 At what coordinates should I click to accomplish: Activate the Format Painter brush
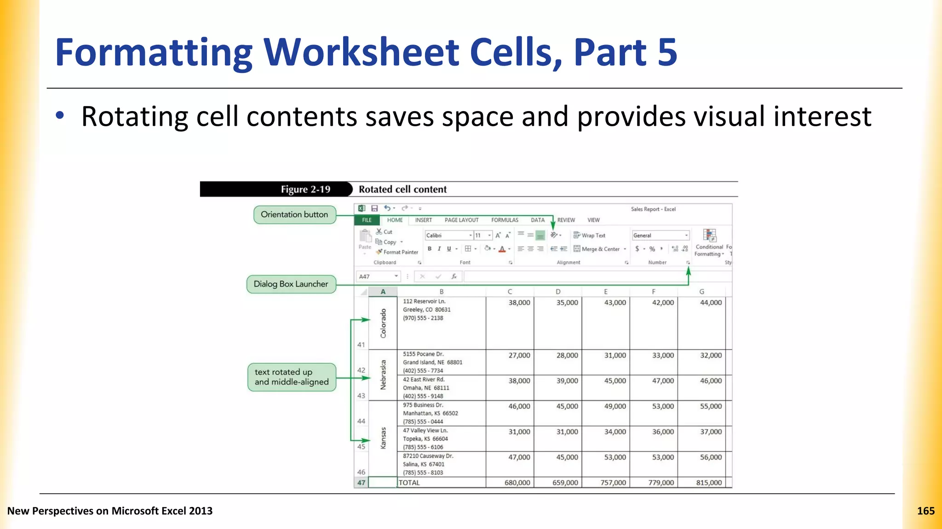(x=397, y=252)
